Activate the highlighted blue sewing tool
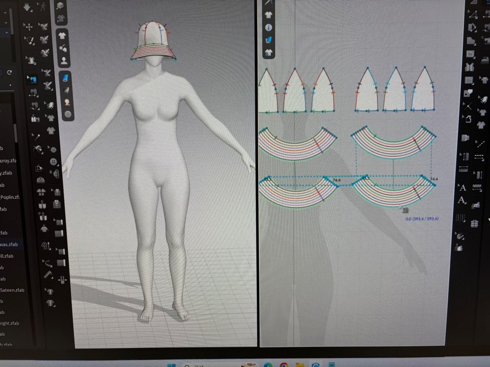This screenshot has width=490, height=367. pos(32,79)
